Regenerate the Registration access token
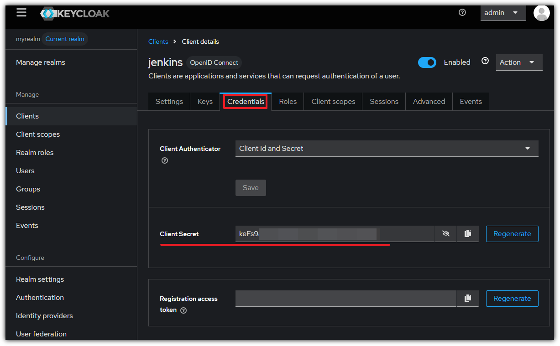The image size is (560, 346). [x=512, y=299]
